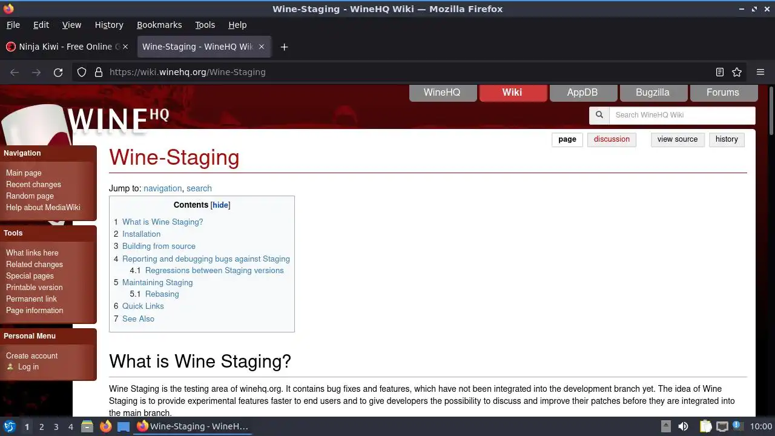Open AppDB top navigation tab
The width and height of the screenshot is (775, 436).
[582, 93]
